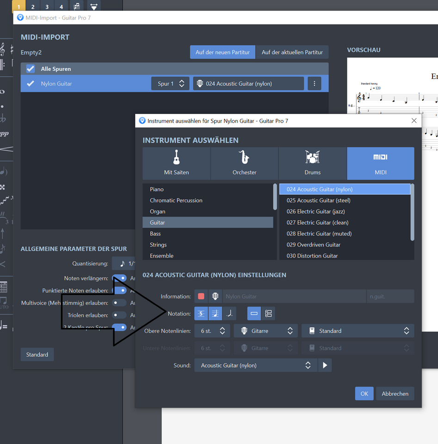Click the red track color swatch
This screenshot has width=438, height=444.
(201, 296)
